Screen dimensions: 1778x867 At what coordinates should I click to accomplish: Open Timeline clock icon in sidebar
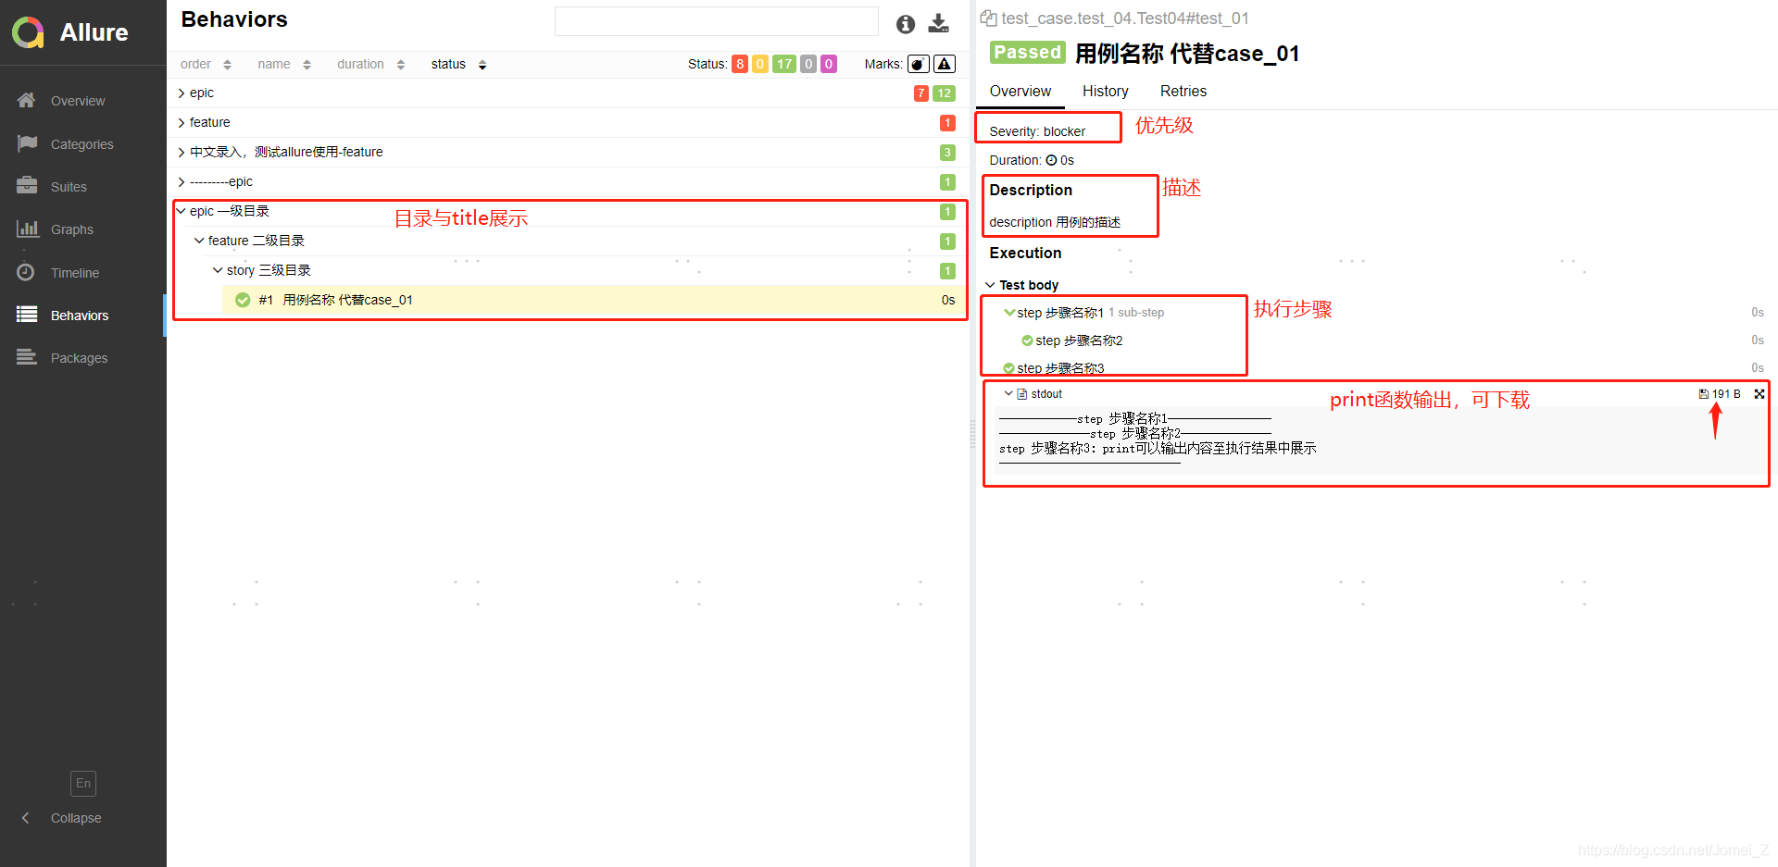tap(27, 272)
